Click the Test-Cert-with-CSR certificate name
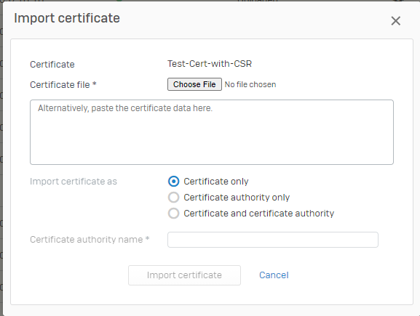This screenshot has width=420, height=316. (210, 64)
